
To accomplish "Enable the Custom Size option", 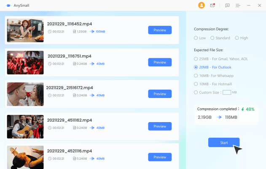I will 196,92.
